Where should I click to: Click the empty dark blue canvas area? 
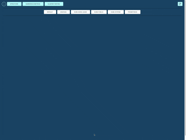click(92, 75)
